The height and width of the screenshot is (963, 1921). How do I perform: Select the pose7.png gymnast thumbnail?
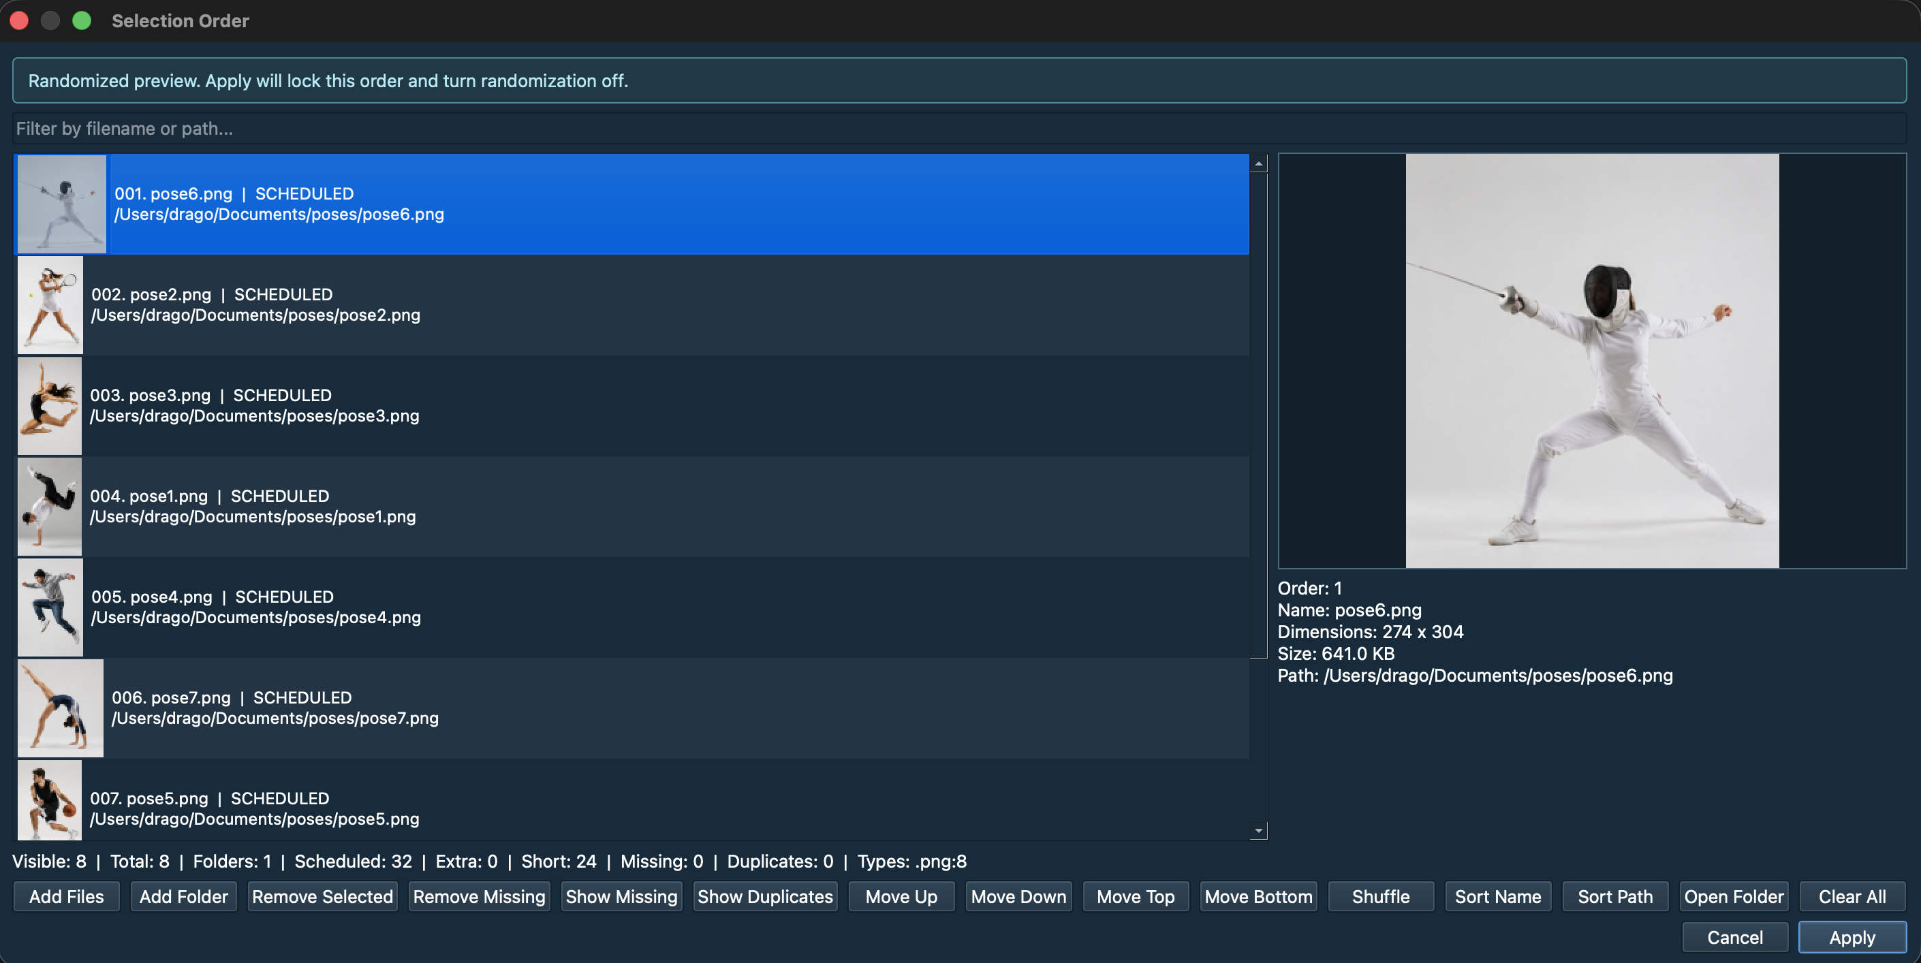point(61,708)
